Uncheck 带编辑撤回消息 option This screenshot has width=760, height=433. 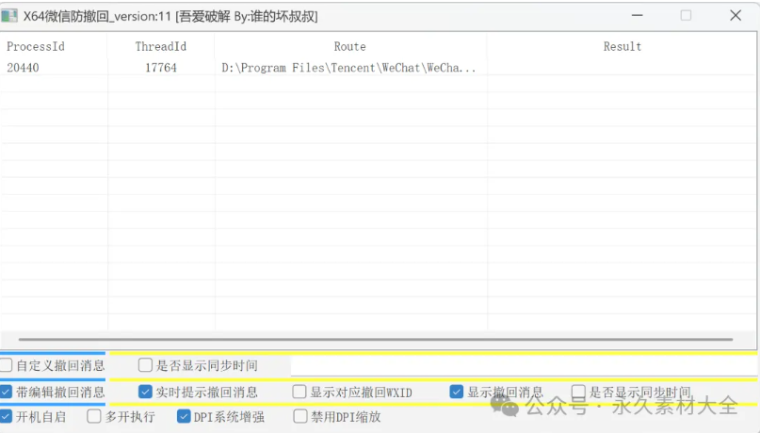6,392
